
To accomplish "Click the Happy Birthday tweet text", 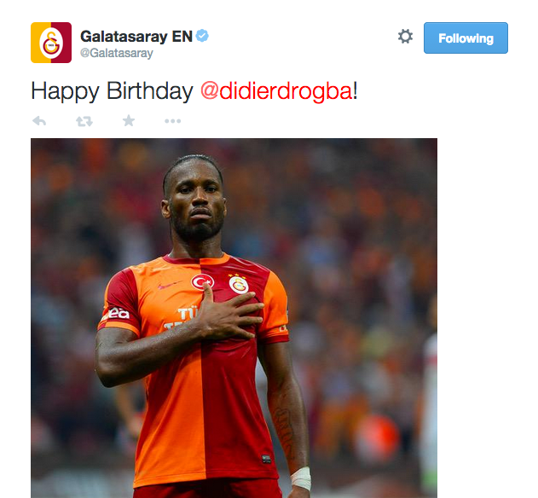I will click(x=194, y=91).
